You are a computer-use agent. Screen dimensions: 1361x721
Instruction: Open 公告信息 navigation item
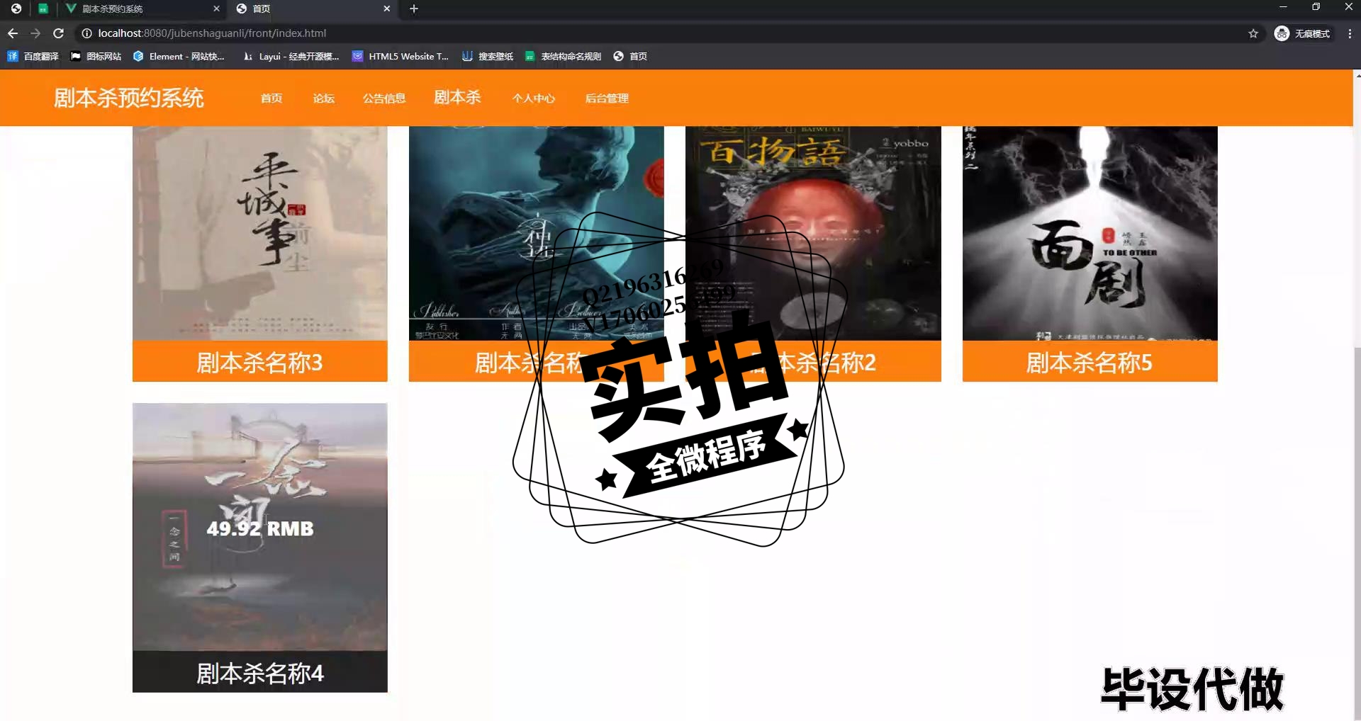click(384, 98)
